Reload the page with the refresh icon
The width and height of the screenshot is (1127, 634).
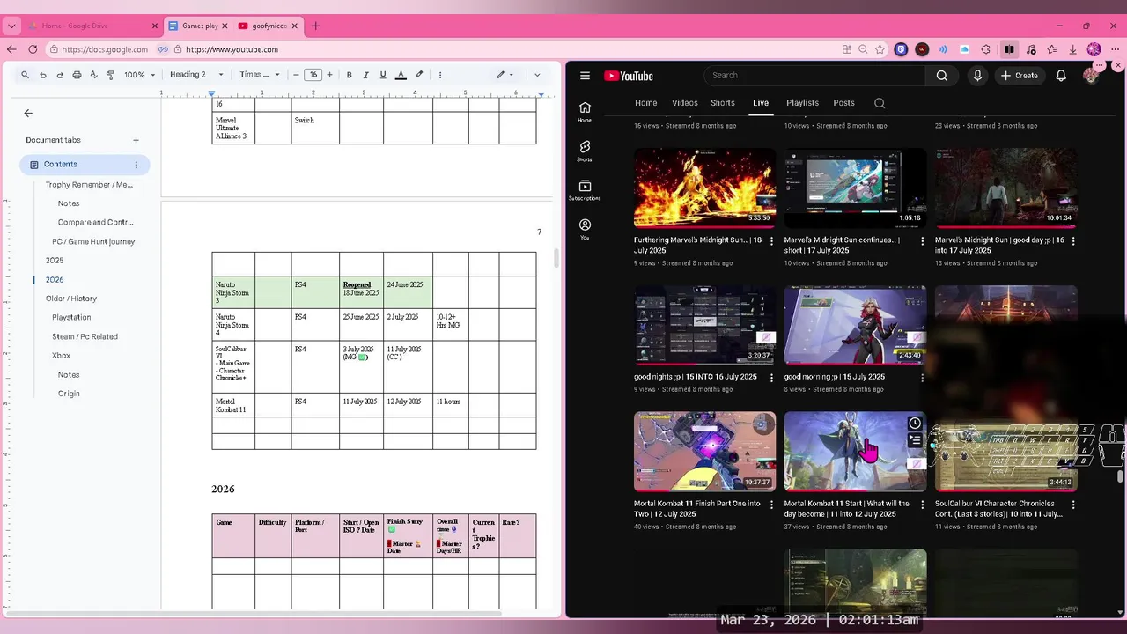pos(33,49)
